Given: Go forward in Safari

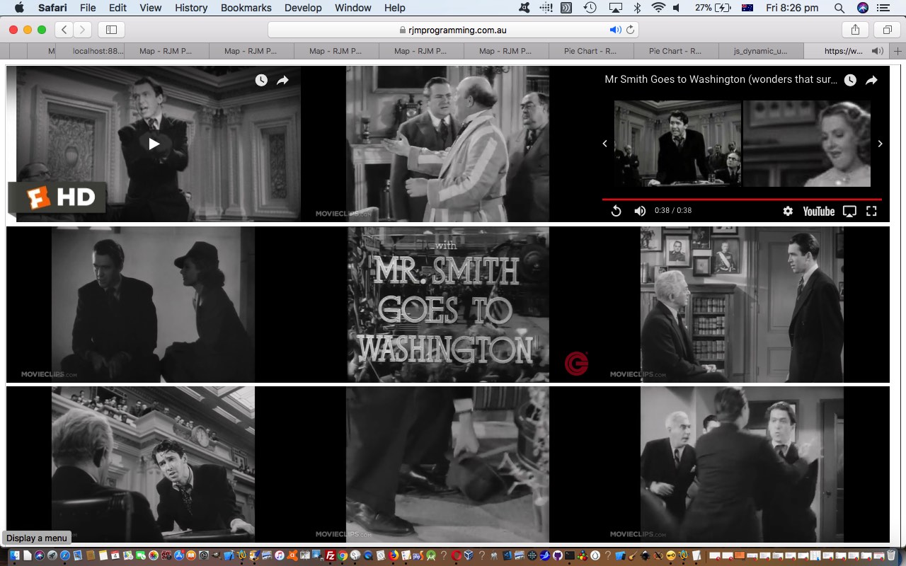Looking at the screenshot, I should click(83, 30).
